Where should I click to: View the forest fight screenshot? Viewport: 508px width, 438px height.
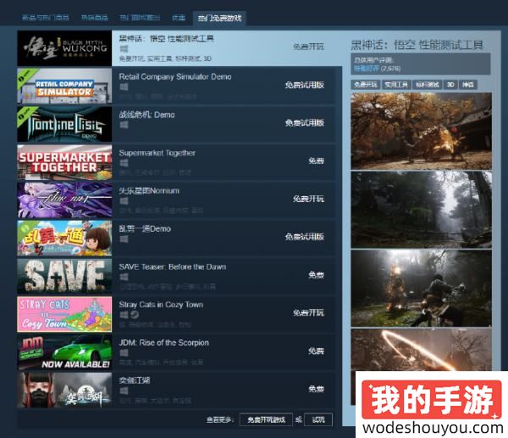(421, 288)
